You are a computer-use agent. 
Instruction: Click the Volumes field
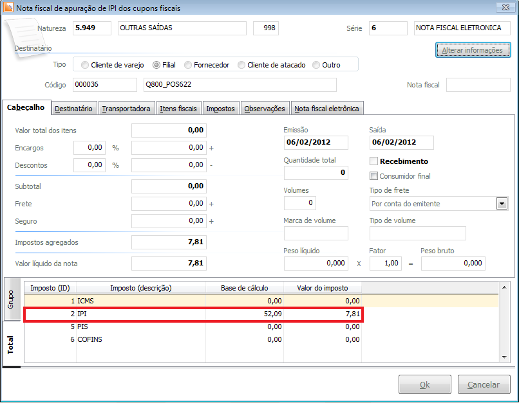click(x=300, y=203)
